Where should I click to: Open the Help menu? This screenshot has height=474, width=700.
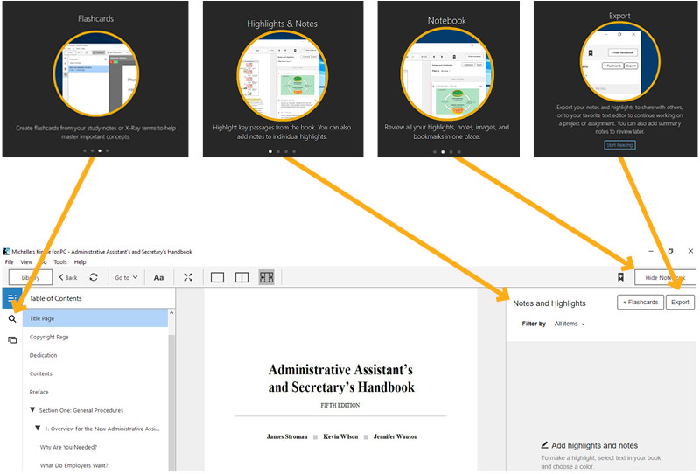click(80, 262)
